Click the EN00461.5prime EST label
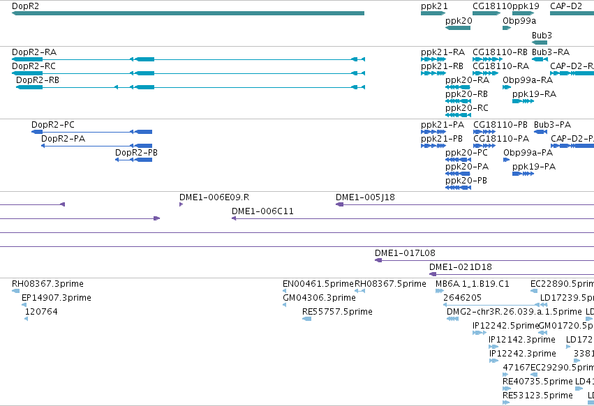The height and width of the screenshot is (406, 594). (x=318, y=284)
